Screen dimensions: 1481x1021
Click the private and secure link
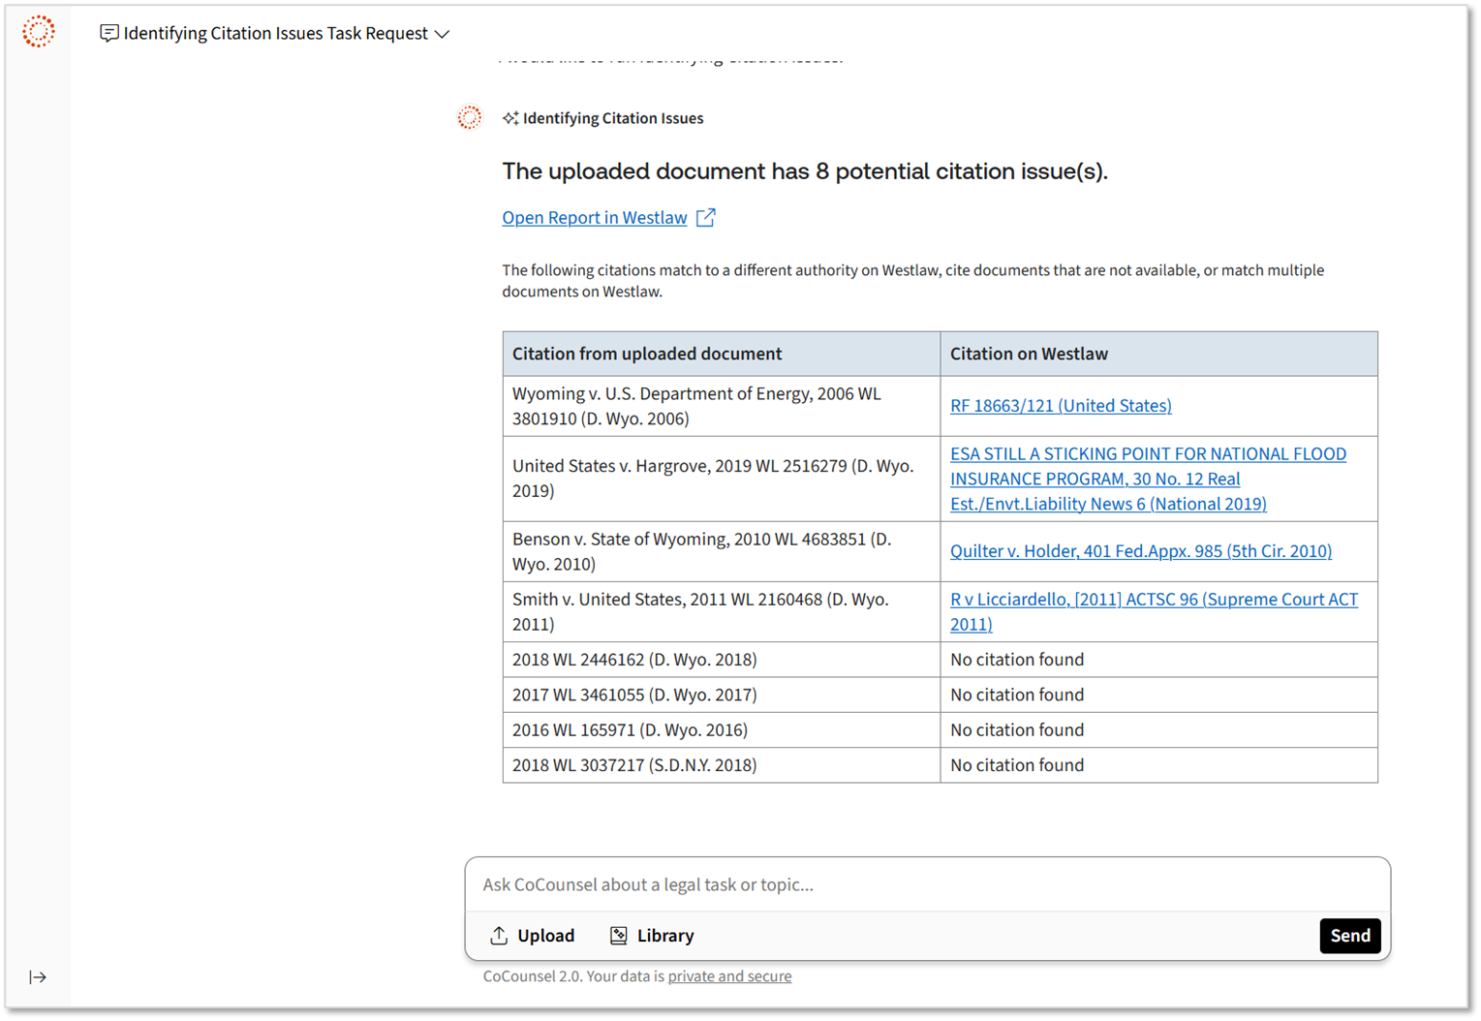(729, 976)
